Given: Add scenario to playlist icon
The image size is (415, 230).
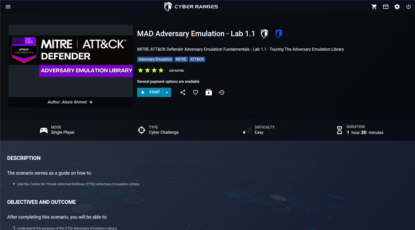Looking at the screenshot, I should (x=209, y=92).
